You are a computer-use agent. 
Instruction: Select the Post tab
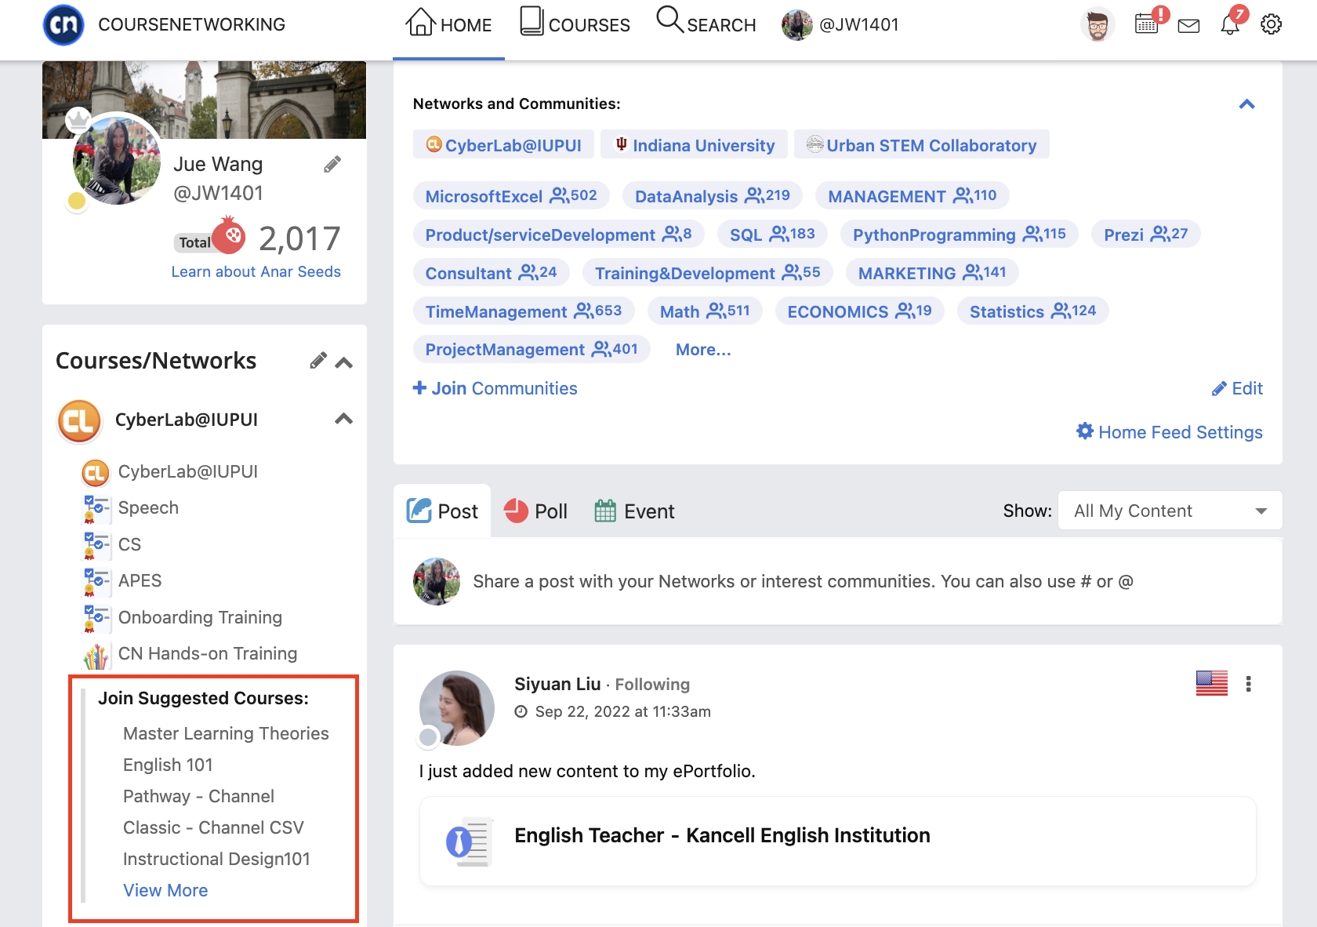click(x=442, y=511)
